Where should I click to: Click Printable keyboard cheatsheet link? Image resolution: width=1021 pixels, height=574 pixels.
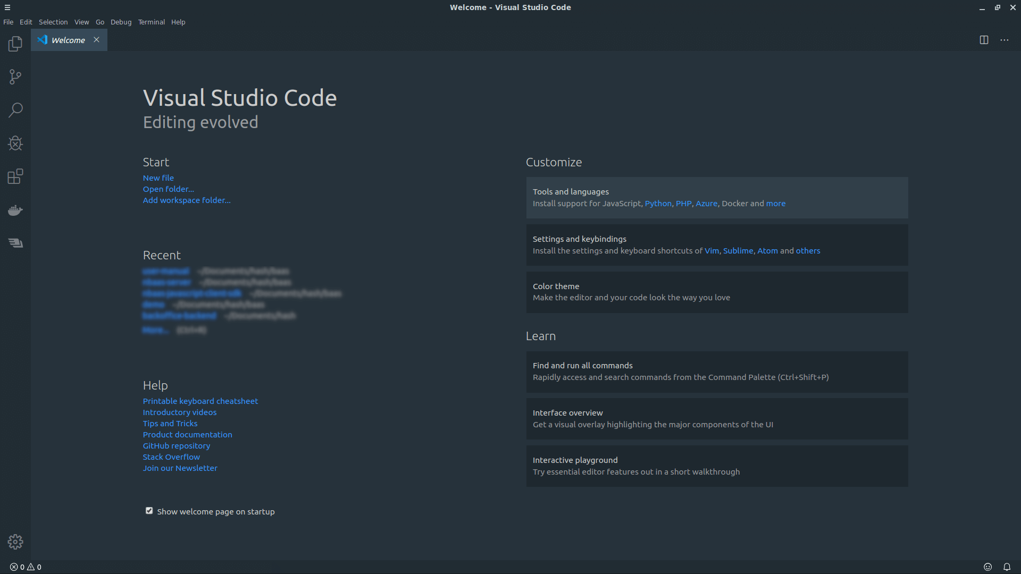click(200, 401)
